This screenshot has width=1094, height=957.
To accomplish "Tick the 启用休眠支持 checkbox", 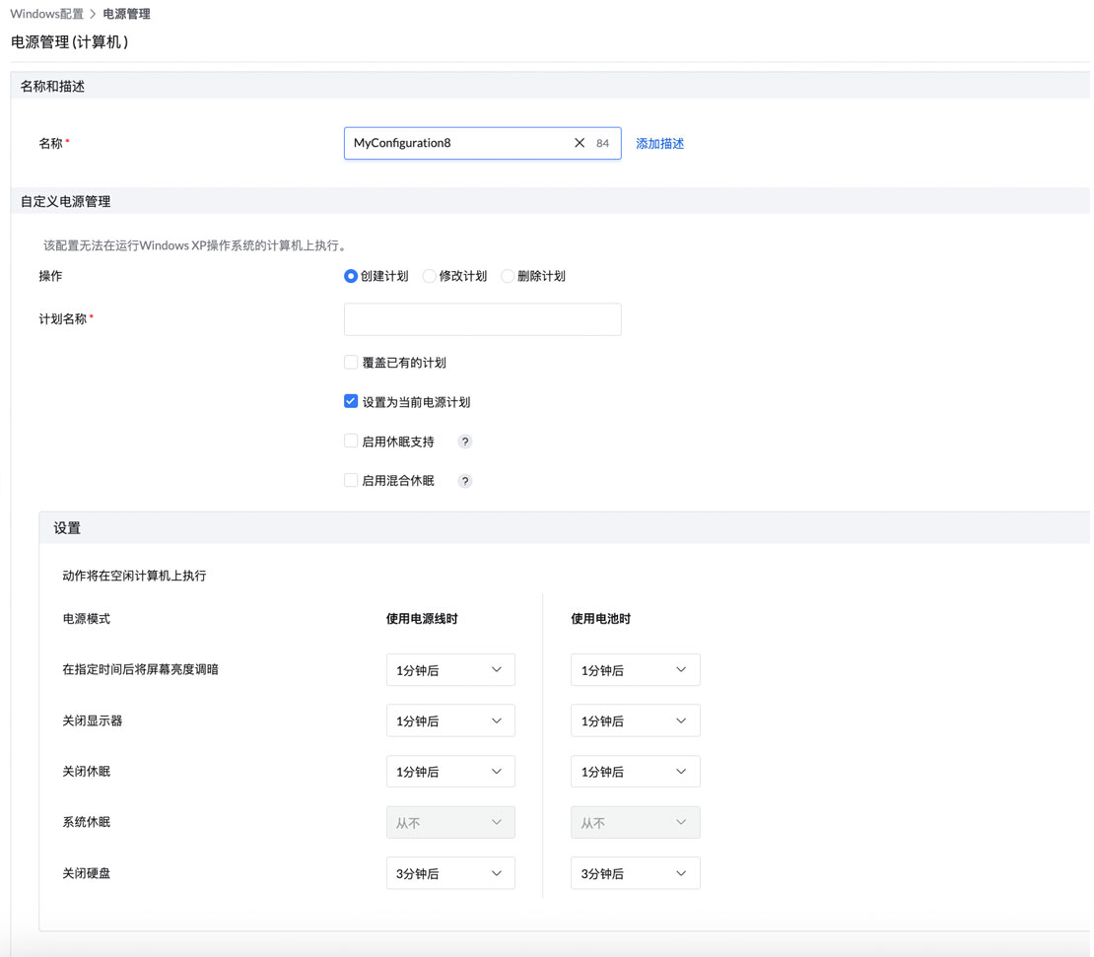I will click(351, 442).
